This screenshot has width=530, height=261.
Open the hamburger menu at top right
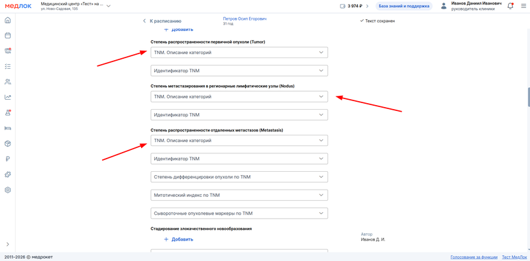tap(523, 6)
